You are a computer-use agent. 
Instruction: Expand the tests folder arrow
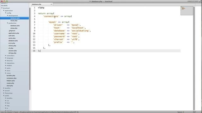coord(6,71)
